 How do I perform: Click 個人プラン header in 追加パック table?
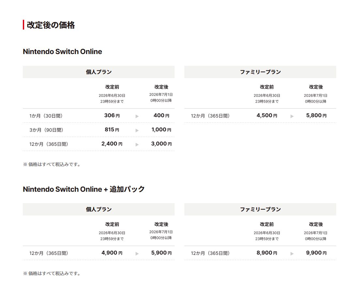(x=99, y=209)
